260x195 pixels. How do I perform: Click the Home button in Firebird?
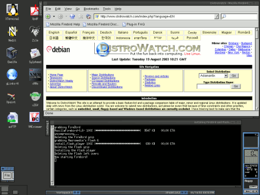[88, 17]
